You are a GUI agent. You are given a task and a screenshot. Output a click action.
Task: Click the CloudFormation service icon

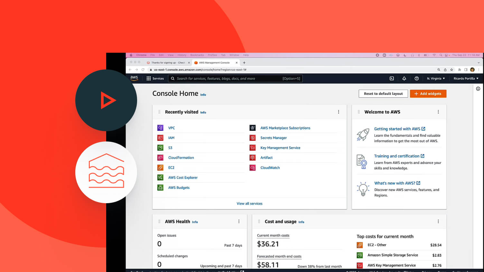pos(160,158)
